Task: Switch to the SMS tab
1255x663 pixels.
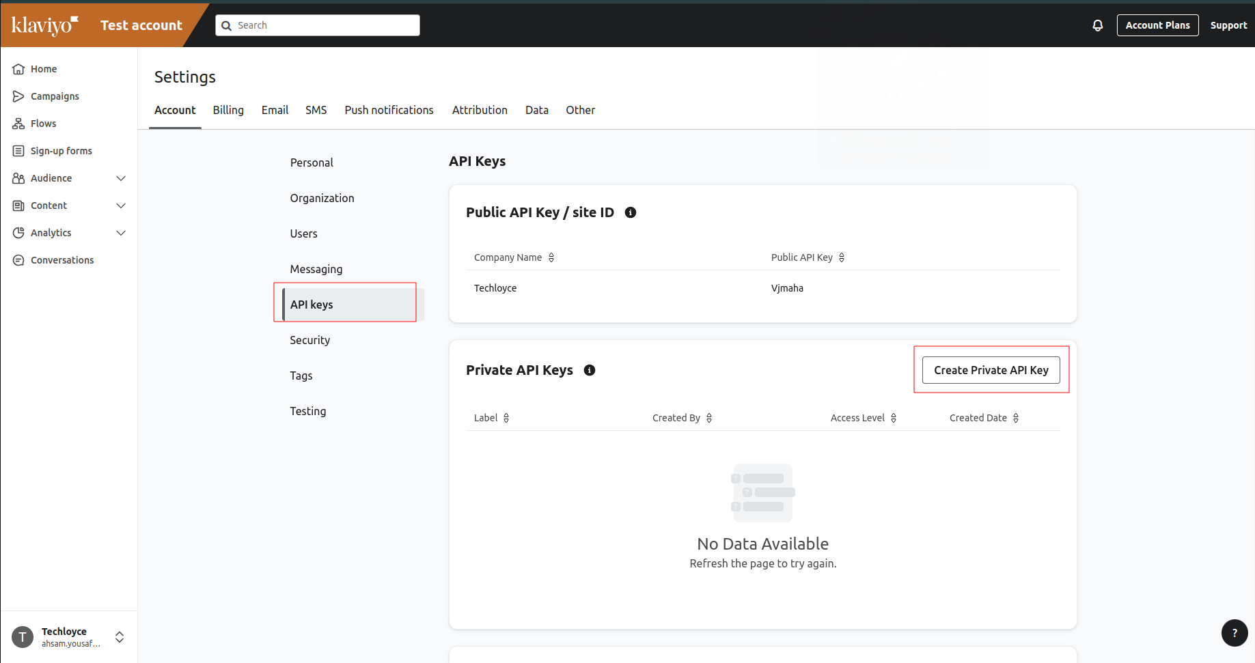Action: [x=316, y=110]
